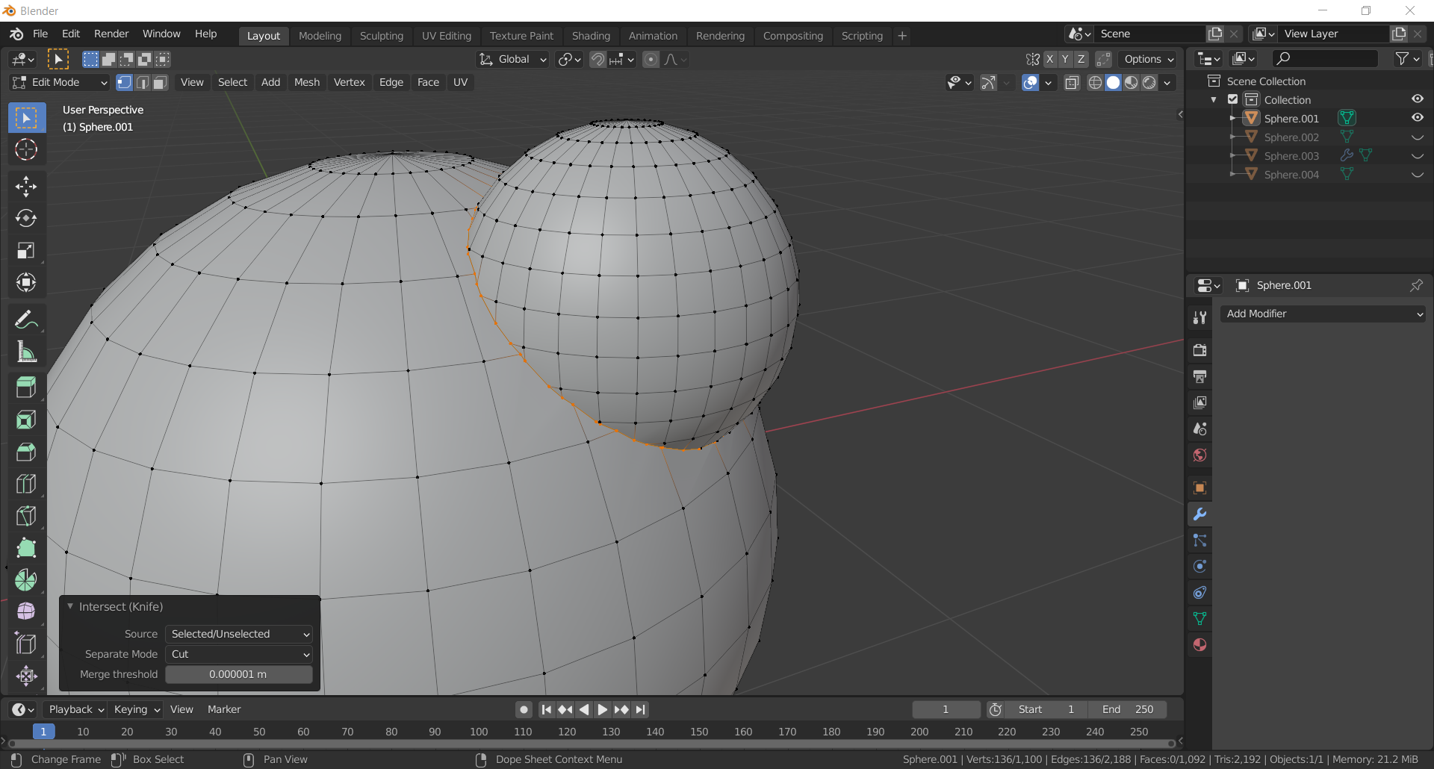This screenshot has height=769, width=1434.
Task: Select the 3D Cursor tool
Action: pyautogui.click(x=26, y=150)
